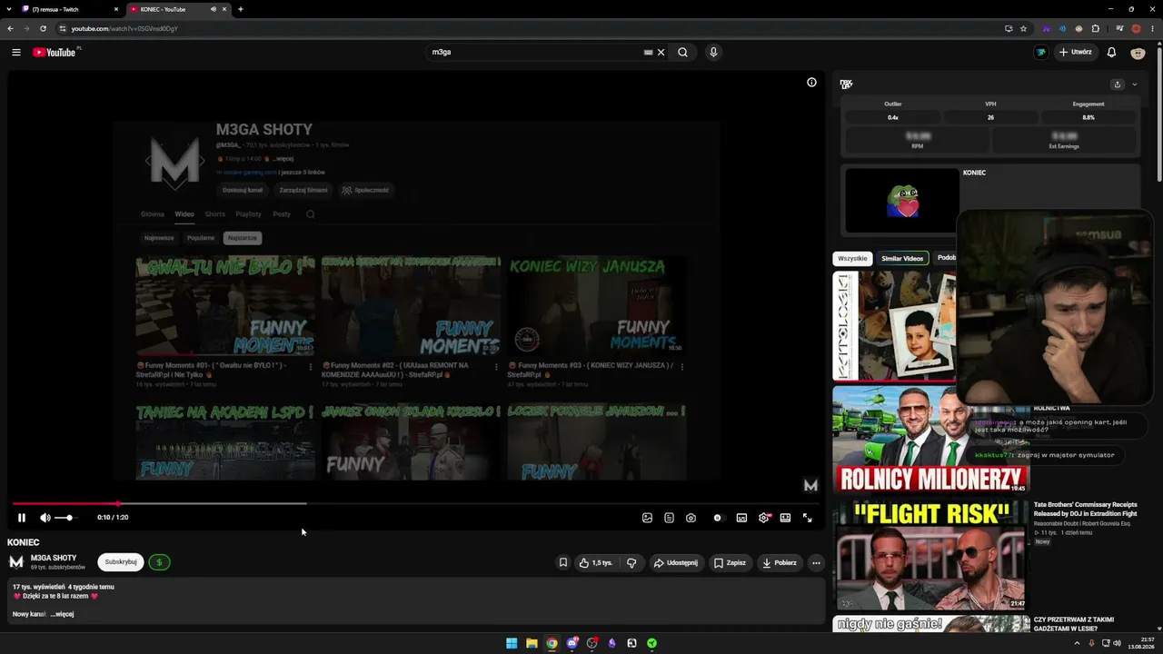Expand the description with ...więcej
Viewport: 1163px width, 654px height.
click(x=62, y=614)
